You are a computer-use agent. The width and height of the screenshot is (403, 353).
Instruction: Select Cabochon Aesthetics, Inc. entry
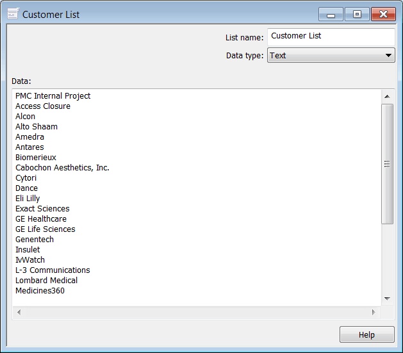(62, 168)
